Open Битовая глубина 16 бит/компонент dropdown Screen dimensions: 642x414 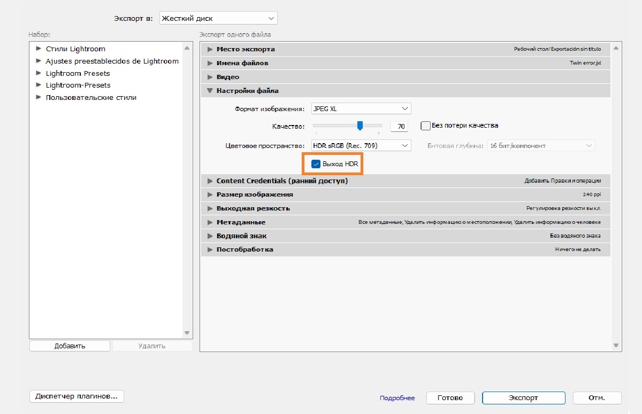[541, 145]
